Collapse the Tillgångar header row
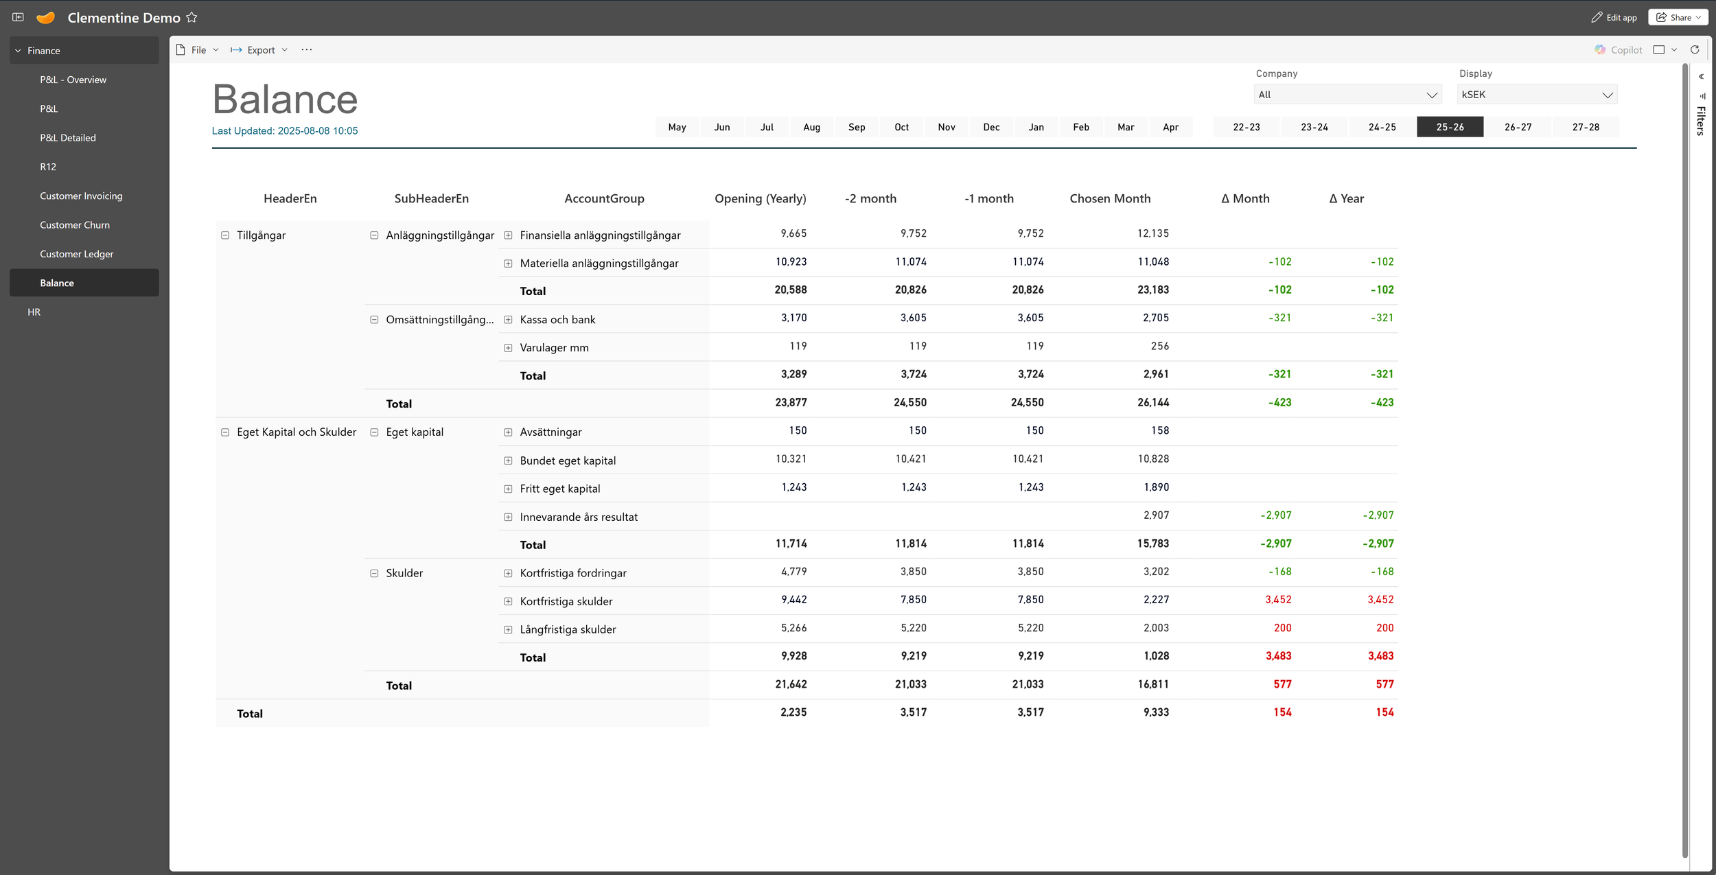The width and height of the screenshot is (1716, 875). [x=225, y=235]
